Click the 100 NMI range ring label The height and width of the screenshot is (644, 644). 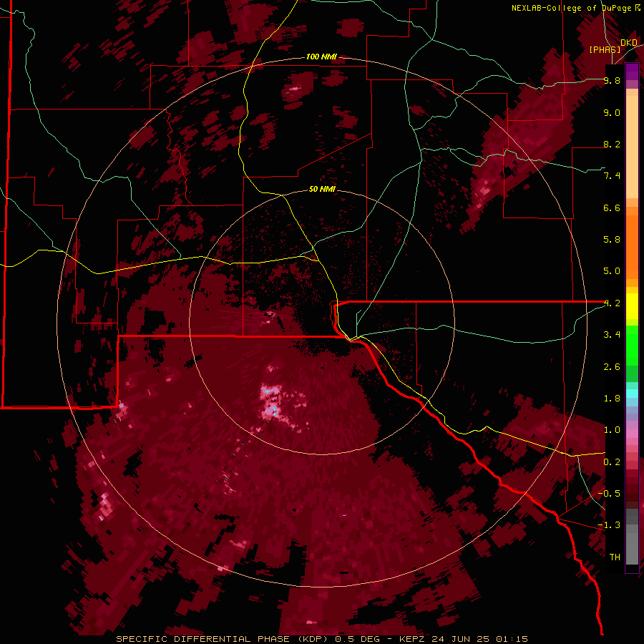click(x=321, y=57)
